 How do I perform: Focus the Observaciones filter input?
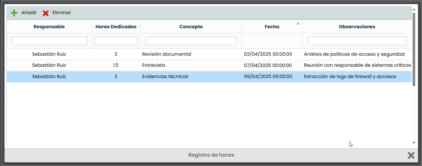coord(357,41)
